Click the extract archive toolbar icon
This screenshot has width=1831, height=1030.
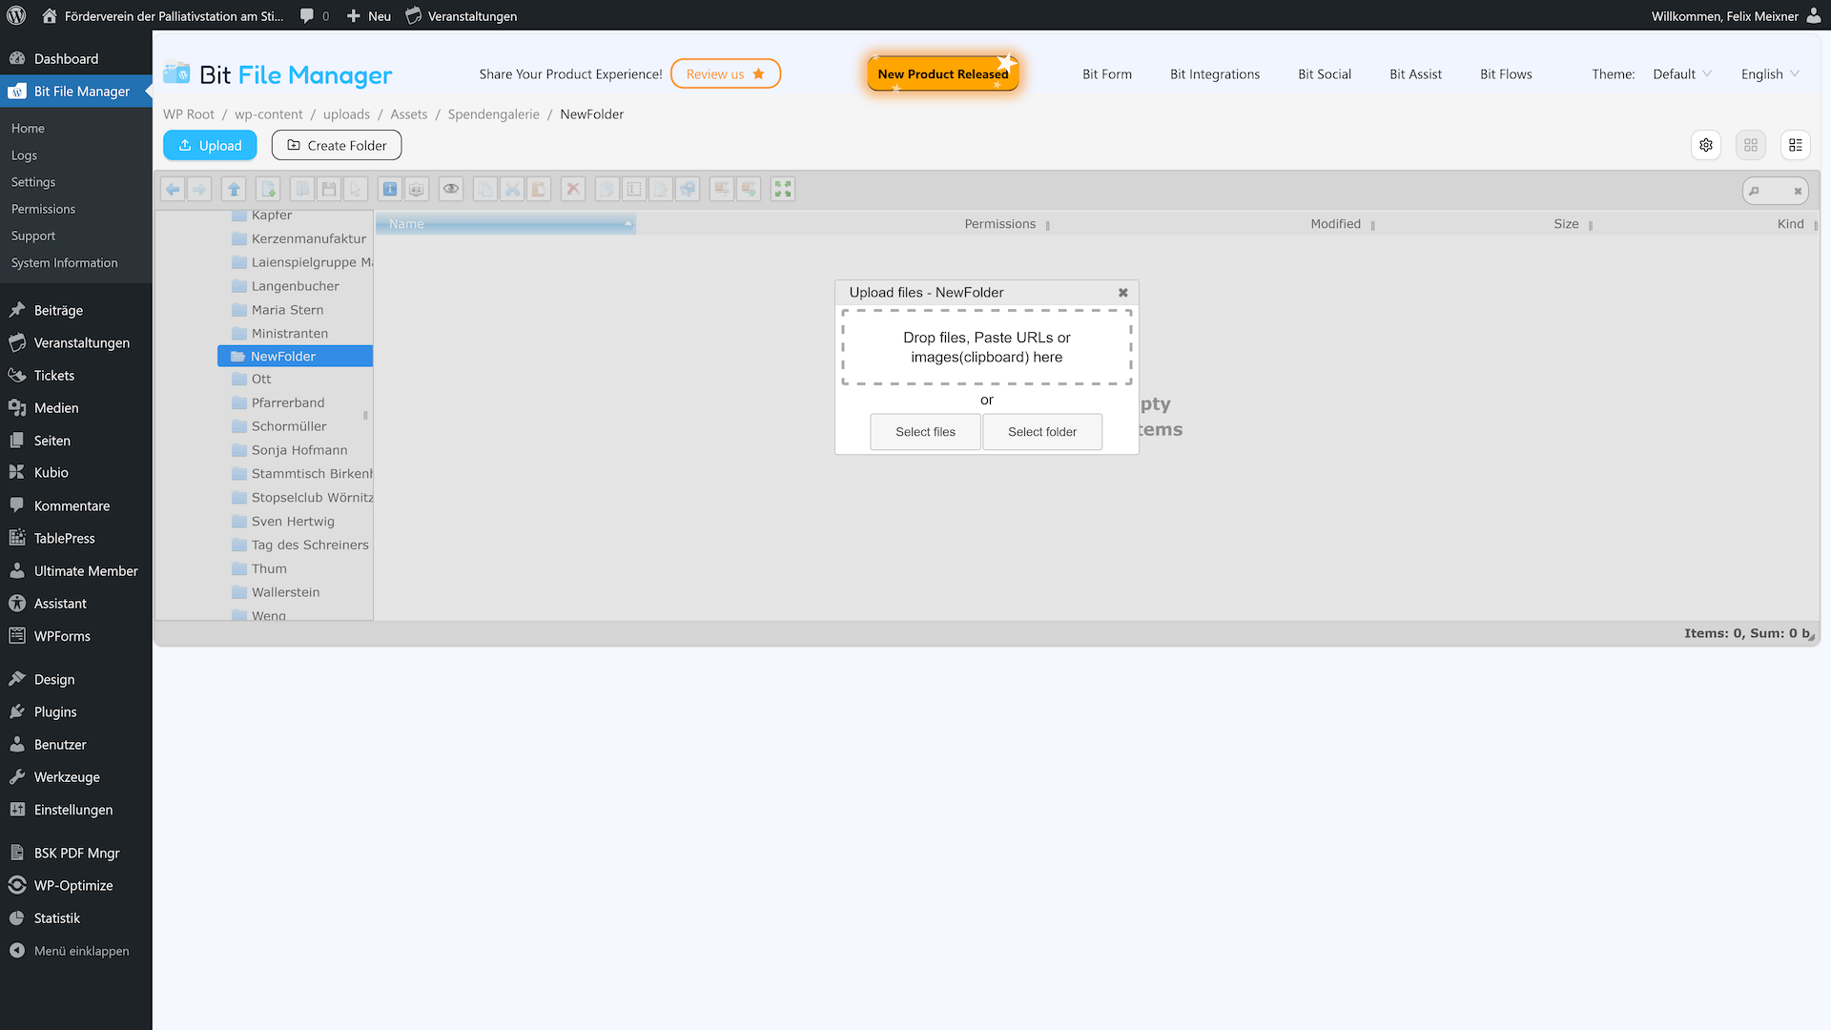(x=722, y=189)
